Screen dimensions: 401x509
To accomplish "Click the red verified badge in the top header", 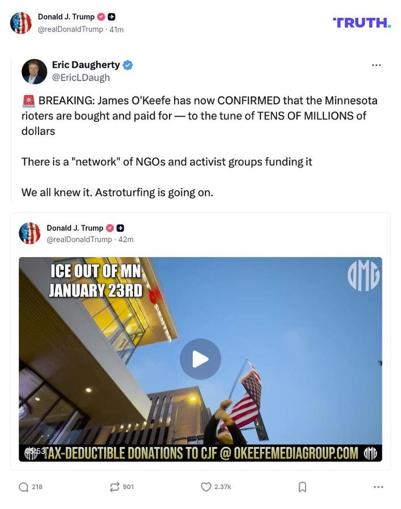I will [x=101, y=17].
